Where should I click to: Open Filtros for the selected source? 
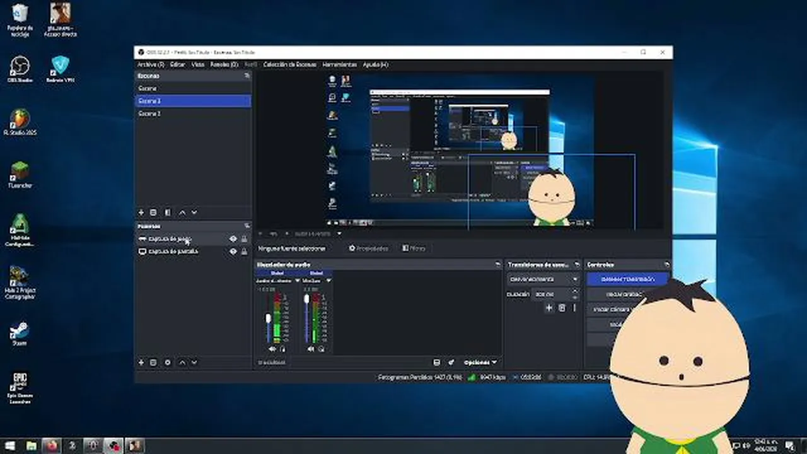[x=414, y=248]
